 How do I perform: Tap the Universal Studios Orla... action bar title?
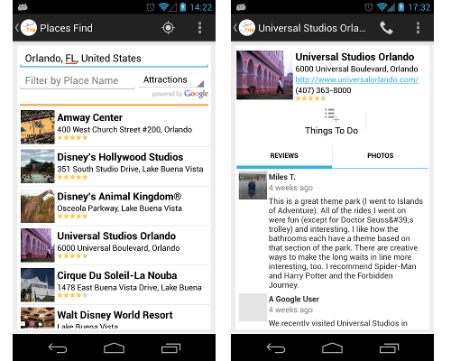tap(312, 28)
